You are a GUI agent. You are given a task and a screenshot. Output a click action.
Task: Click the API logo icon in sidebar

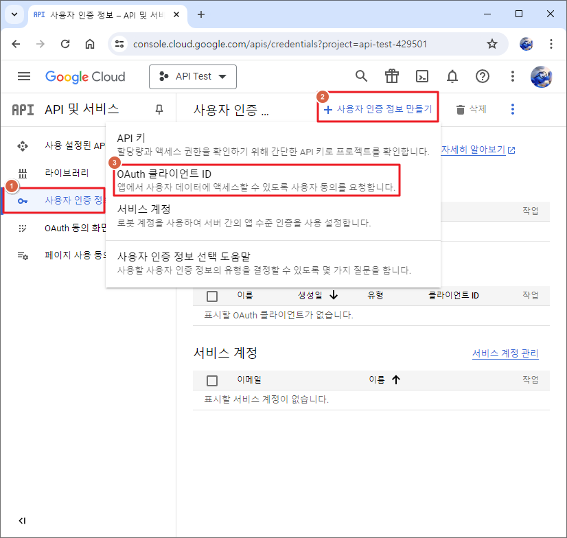pyautogui.click(x=23, y=110)
